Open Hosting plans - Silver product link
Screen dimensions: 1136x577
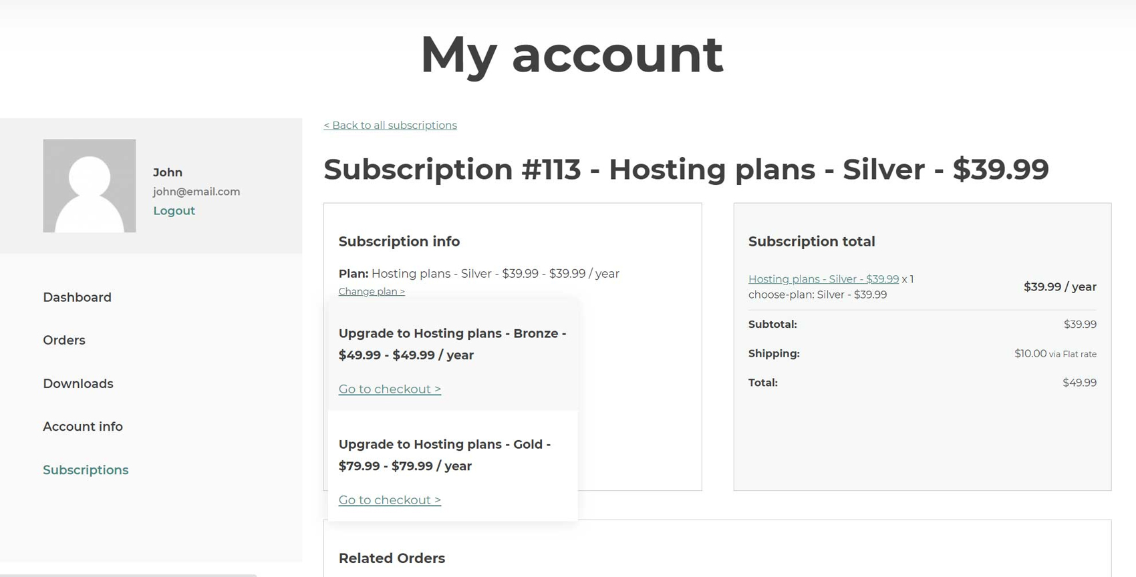point(823,279)
